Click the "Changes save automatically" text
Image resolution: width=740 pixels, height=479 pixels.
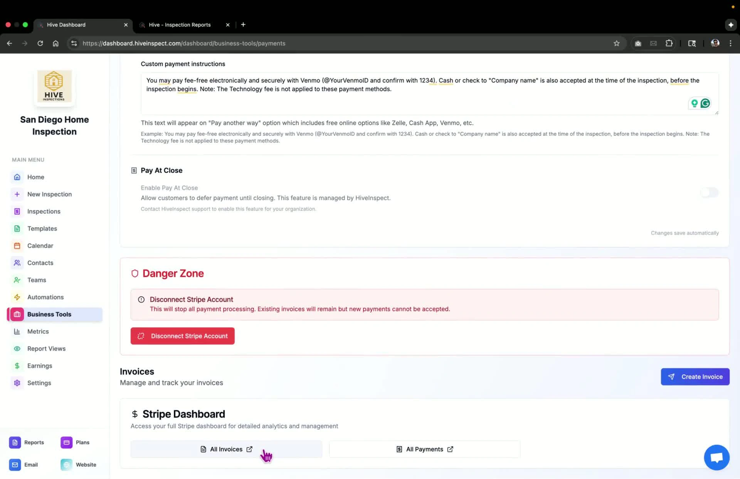point(684,233)
